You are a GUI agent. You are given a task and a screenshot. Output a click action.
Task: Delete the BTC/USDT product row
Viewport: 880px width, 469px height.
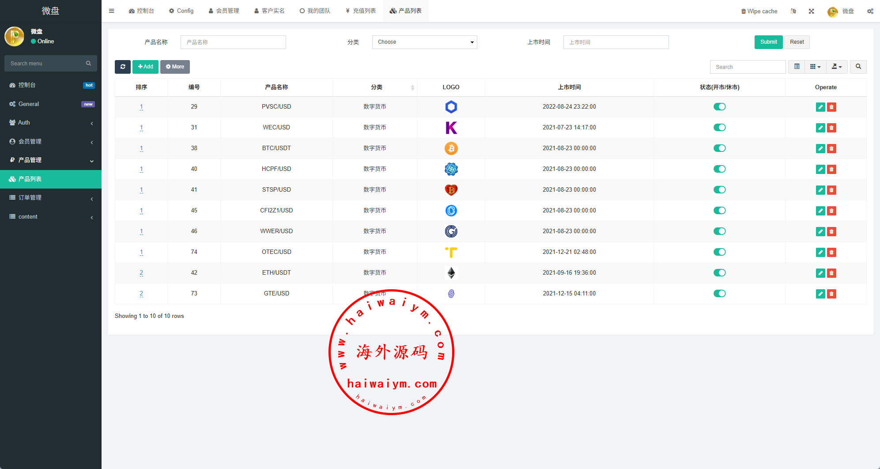831,148
